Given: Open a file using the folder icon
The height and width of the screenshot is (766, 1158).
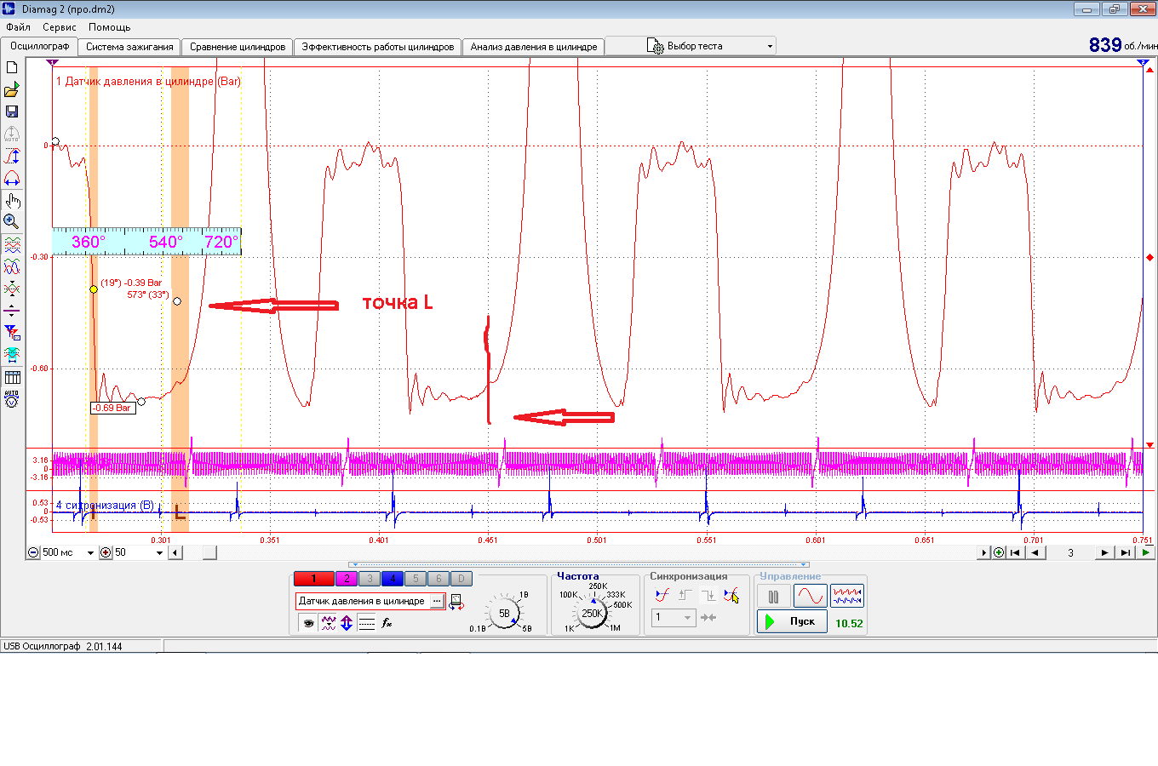Looking at the screenshot, I should 12,89.
